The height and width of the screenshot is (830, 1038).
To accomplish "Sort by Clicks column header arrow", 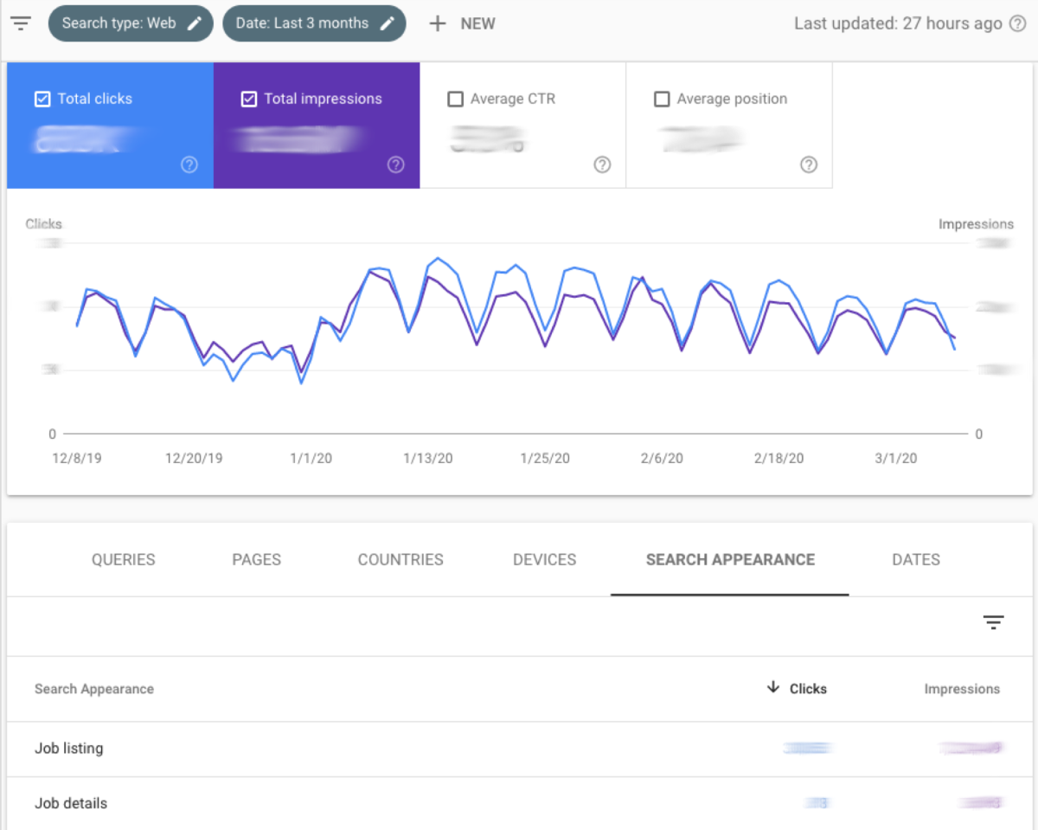I will tap(773, 688).
